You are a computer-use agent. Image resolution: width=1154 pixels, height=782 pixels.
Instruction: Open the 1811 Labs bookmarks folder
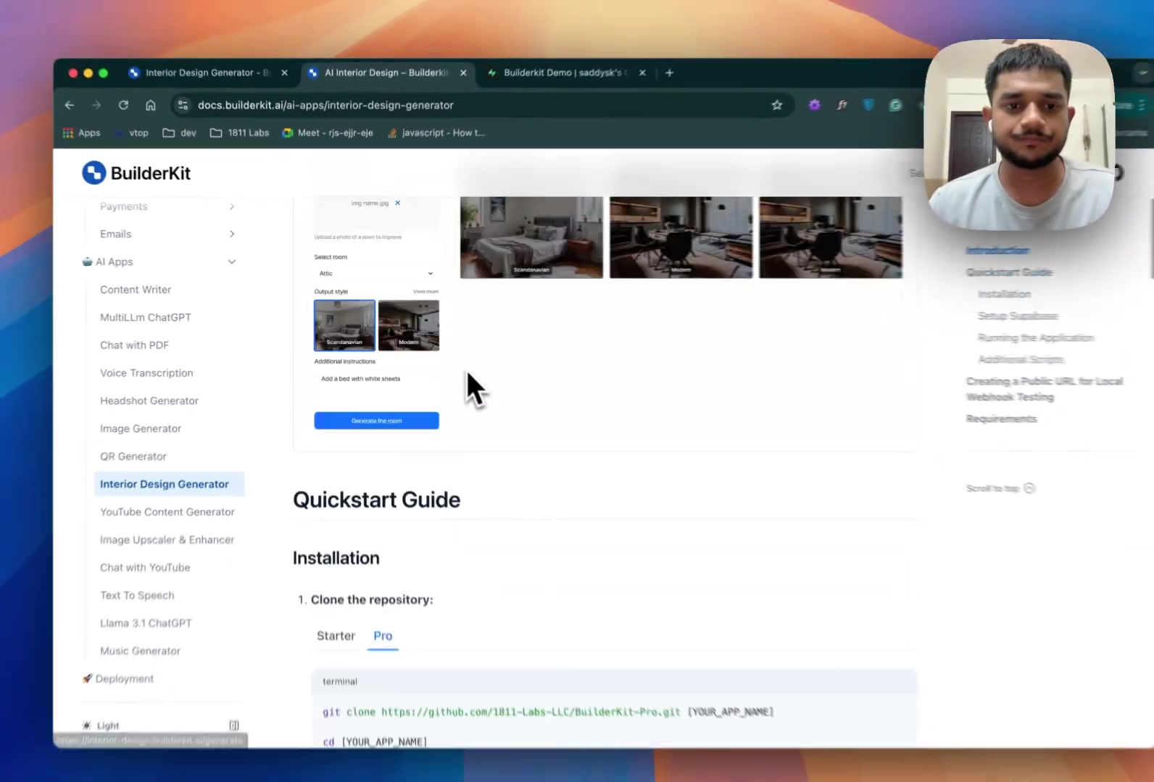[x=239, y=133]
